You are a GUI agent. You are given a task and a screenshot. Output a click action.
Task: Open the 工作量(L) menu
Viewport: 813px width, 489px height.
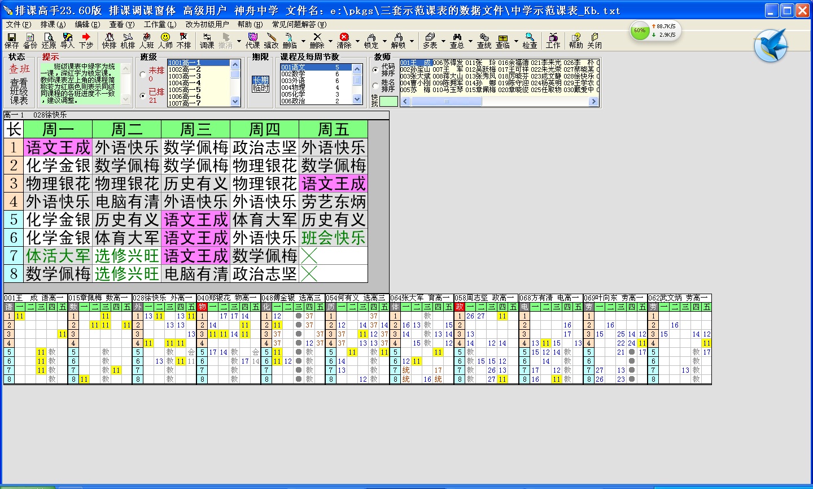[160, 24]
